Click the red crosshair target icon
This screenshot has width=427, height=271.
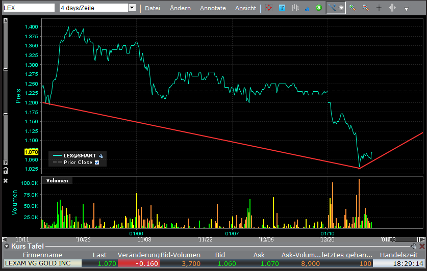(269, 8)
